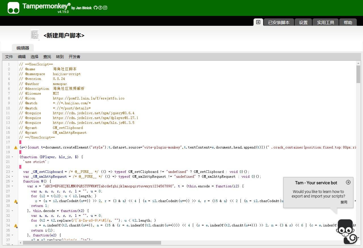The width and height of the screenshot is (363, 248).
Task: Click 禁用 in the service bot popup
Action: tap(344, 202)
